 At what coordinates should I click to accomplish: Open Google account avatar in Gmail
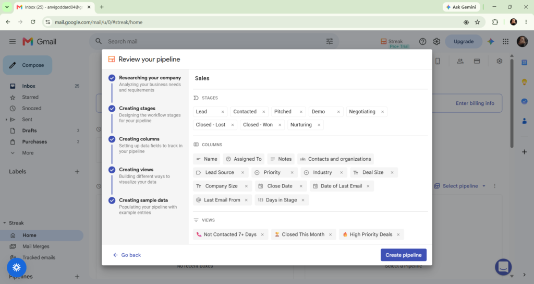tap(522, 42)
